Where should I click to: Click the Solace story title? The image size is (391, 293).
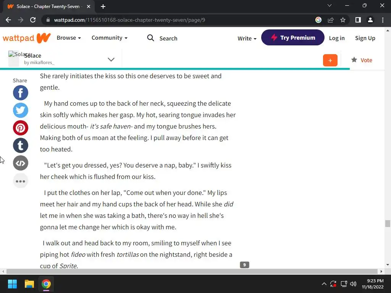pos(33,56)
